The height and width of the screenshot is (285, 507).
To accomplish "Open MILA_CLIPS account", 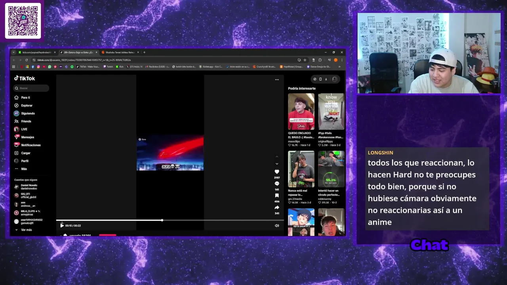I will [27, 213].
